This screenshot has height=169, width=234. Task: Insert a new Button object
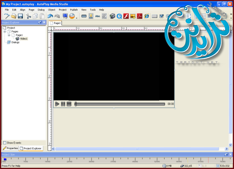84,16
